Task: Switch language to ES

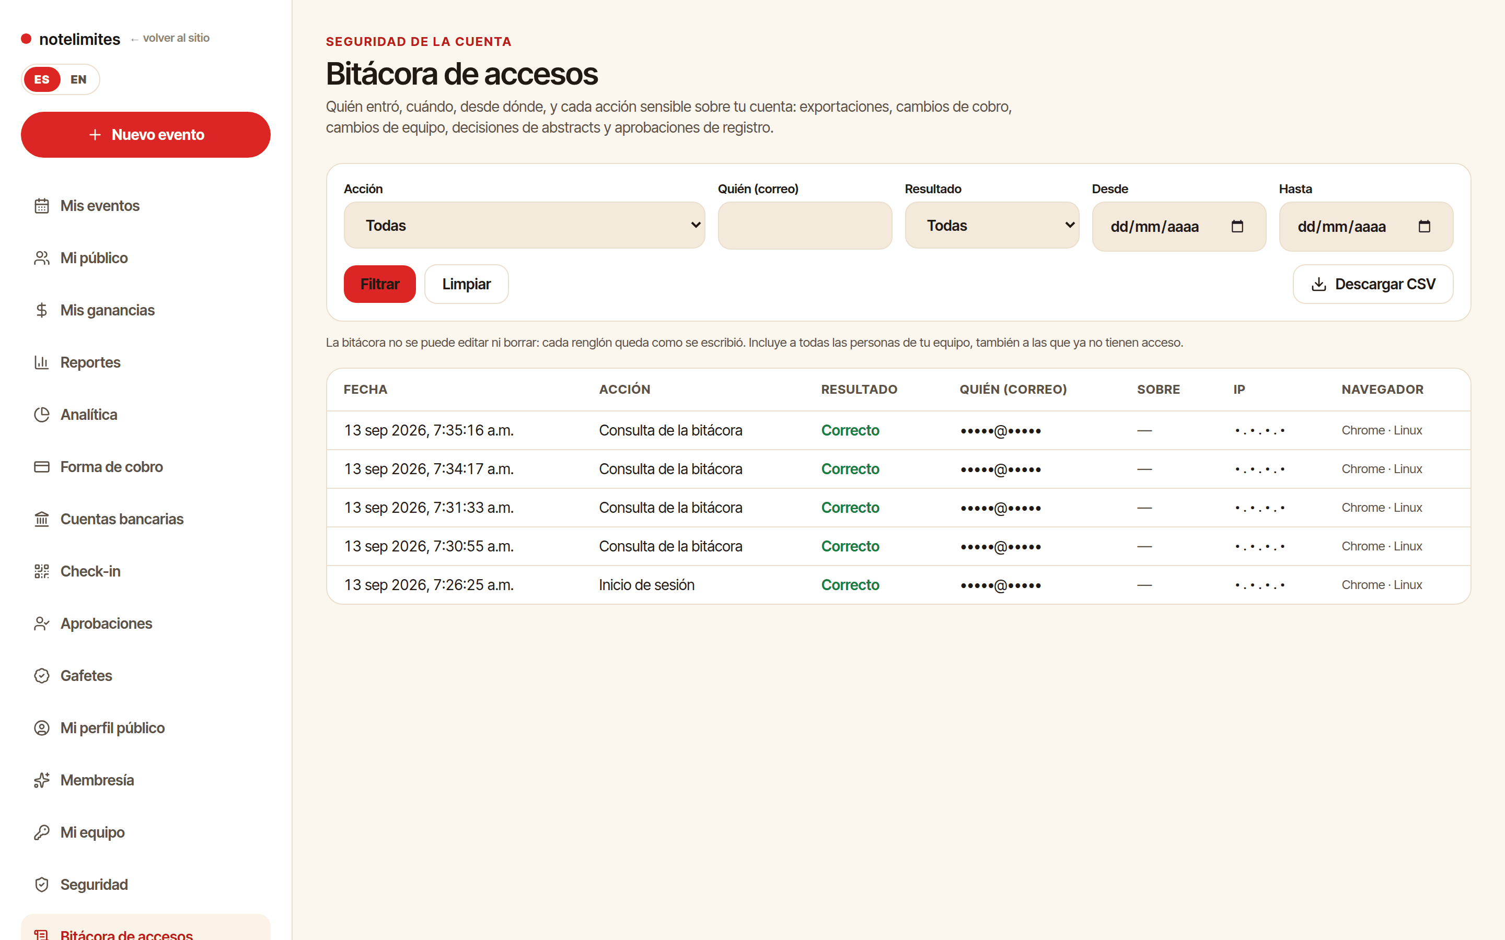Action: (42, 79)
